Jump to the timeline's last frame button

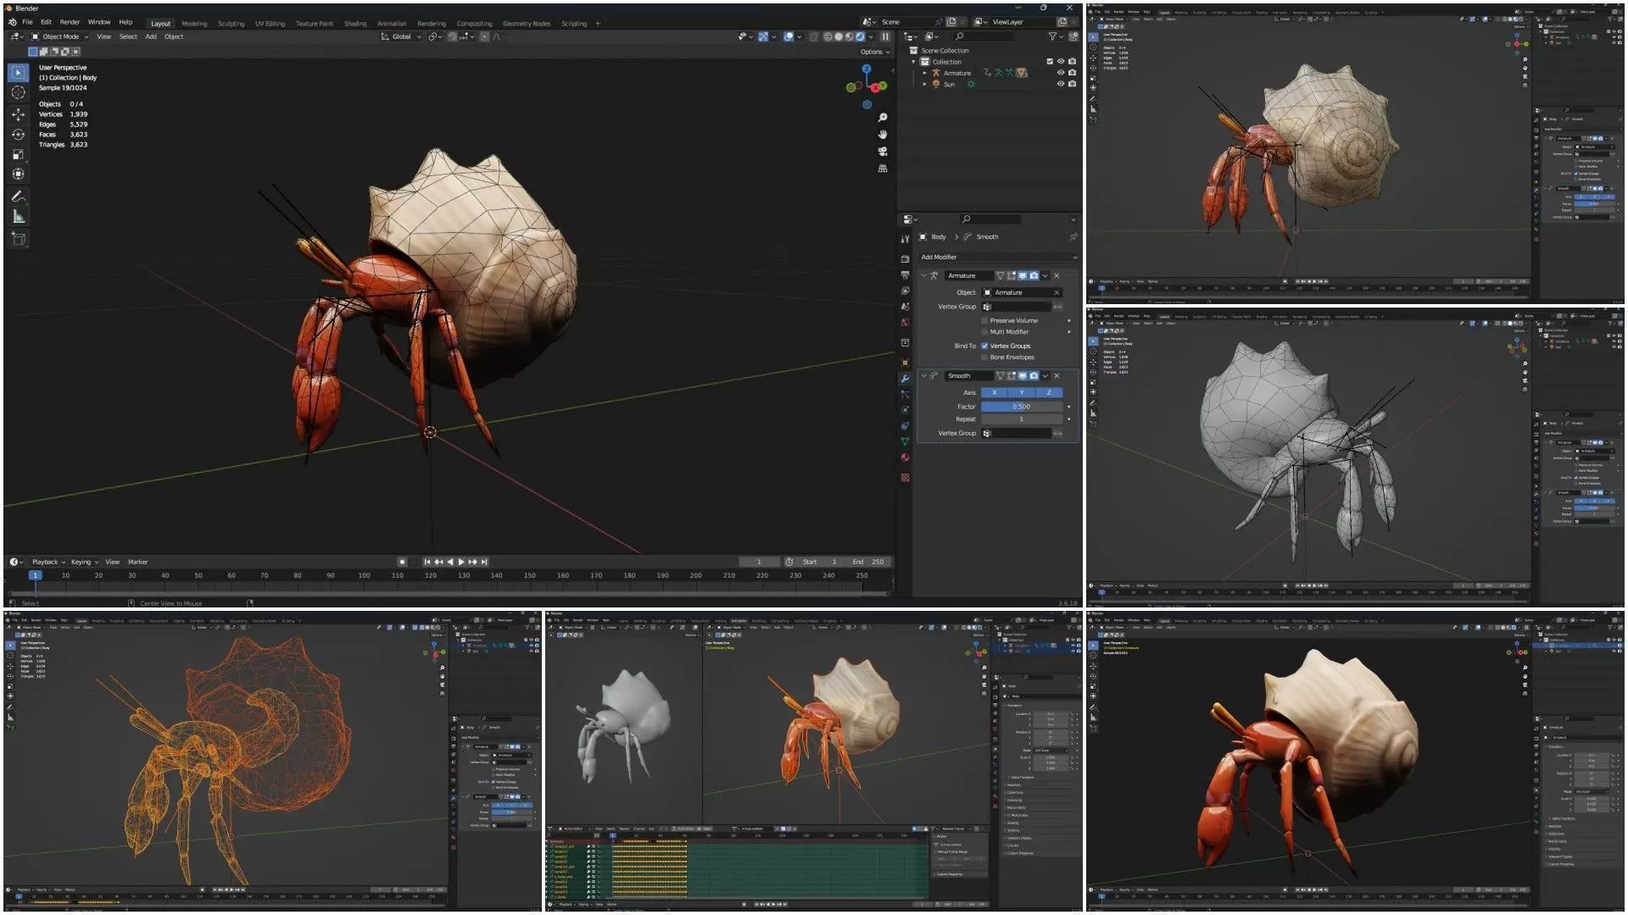click(x=484, y=562)
